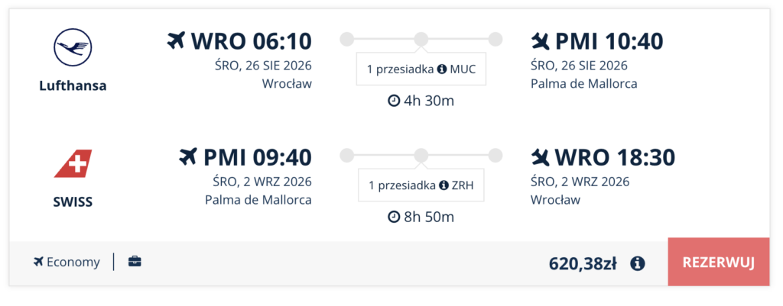Click the departure plane icon beside PMI 09:40
This screenshot has width=783, height=306.
[x=188, y=157]
